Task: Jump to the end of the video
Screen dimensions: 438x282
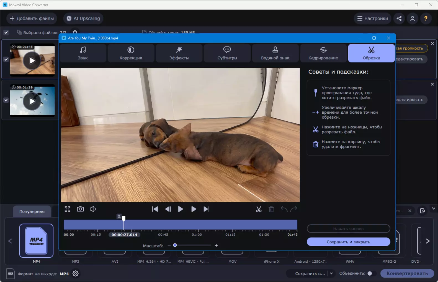Action: point(206,209)
